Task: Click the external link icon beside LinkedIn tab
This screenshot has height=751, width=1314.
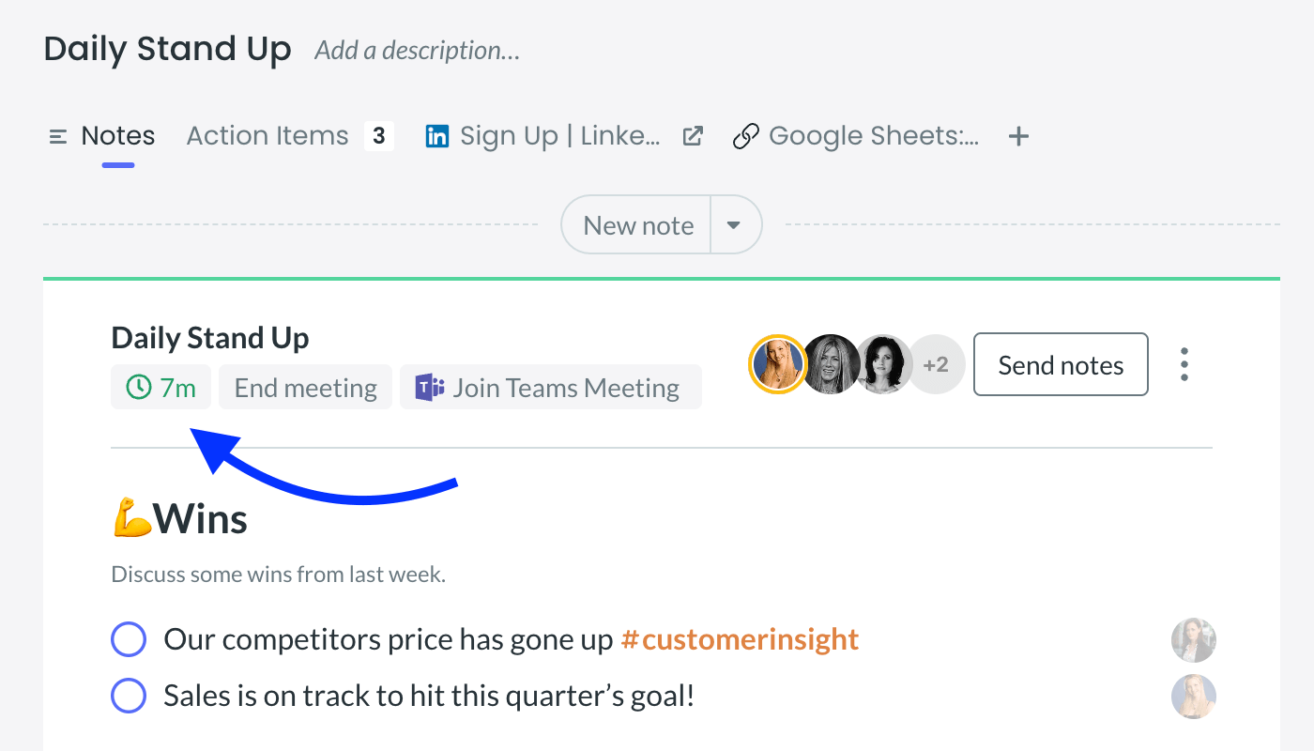Action: (x=693, y=137)
